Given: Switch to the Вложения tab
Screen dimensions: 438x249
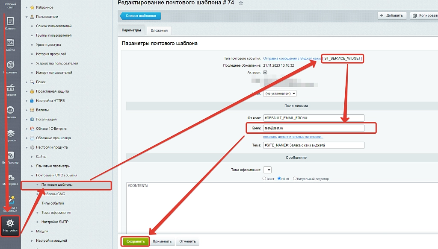Looking at the screenshot, I should click(159, 30).
